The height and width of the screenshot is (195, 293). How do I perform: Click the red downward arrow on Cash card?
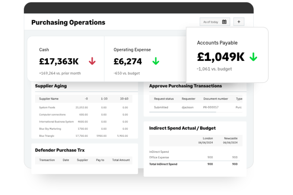tap(92, 61)
